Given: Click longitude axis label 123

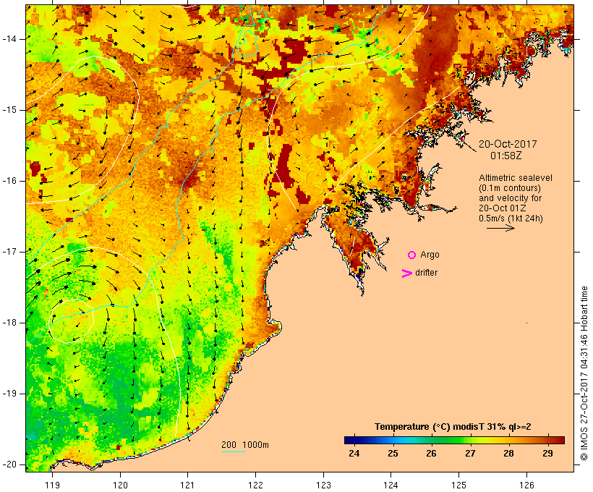Looking at the screenshot, I should (x=323, y=485).
